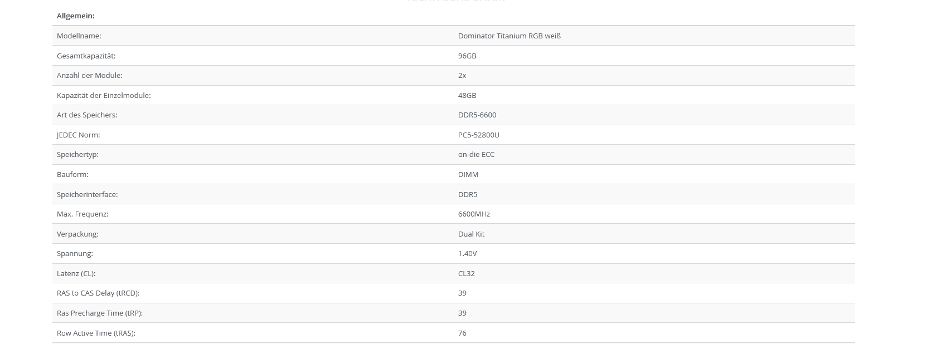Select the Row Active Time value 76
Image resolution: width=951 pixels, height=344 pixels.
click(462, 333)
